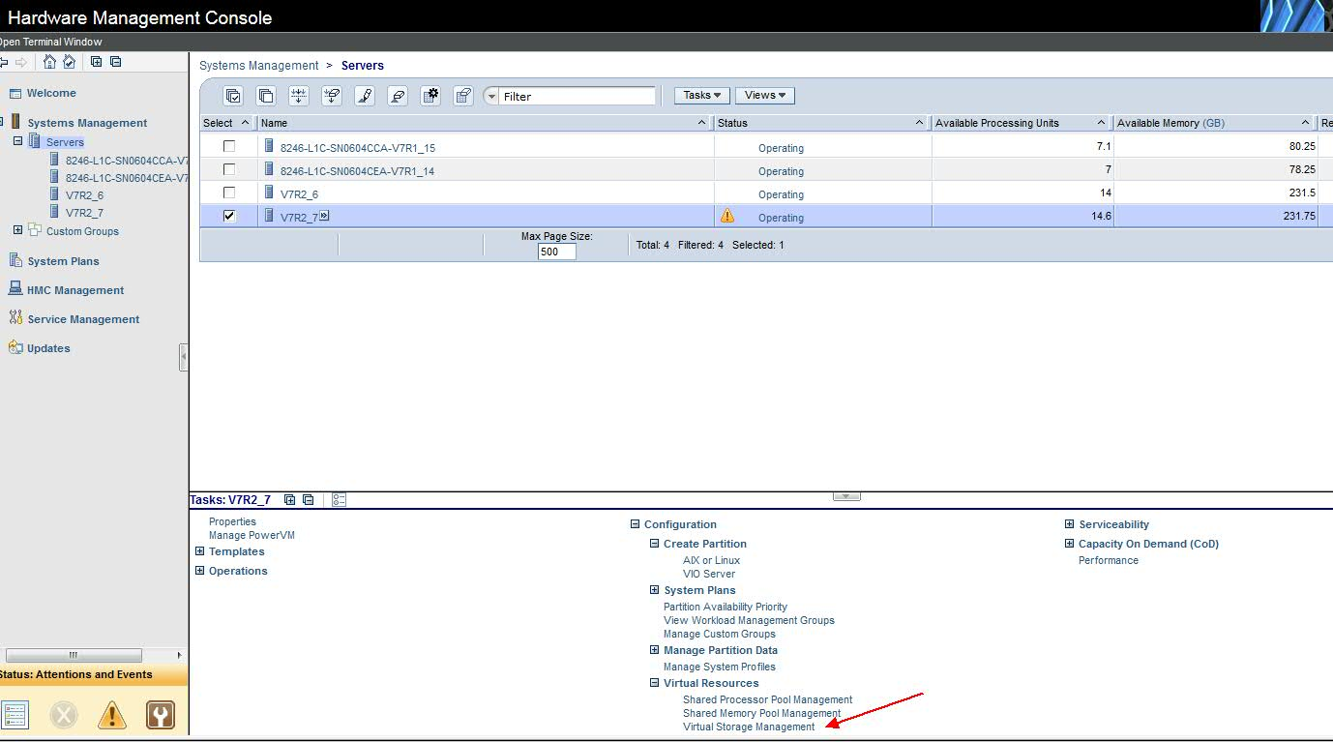The image size is (1333, 742).
Task: Open Virtual Storage Management task
Action: [749, 727]
